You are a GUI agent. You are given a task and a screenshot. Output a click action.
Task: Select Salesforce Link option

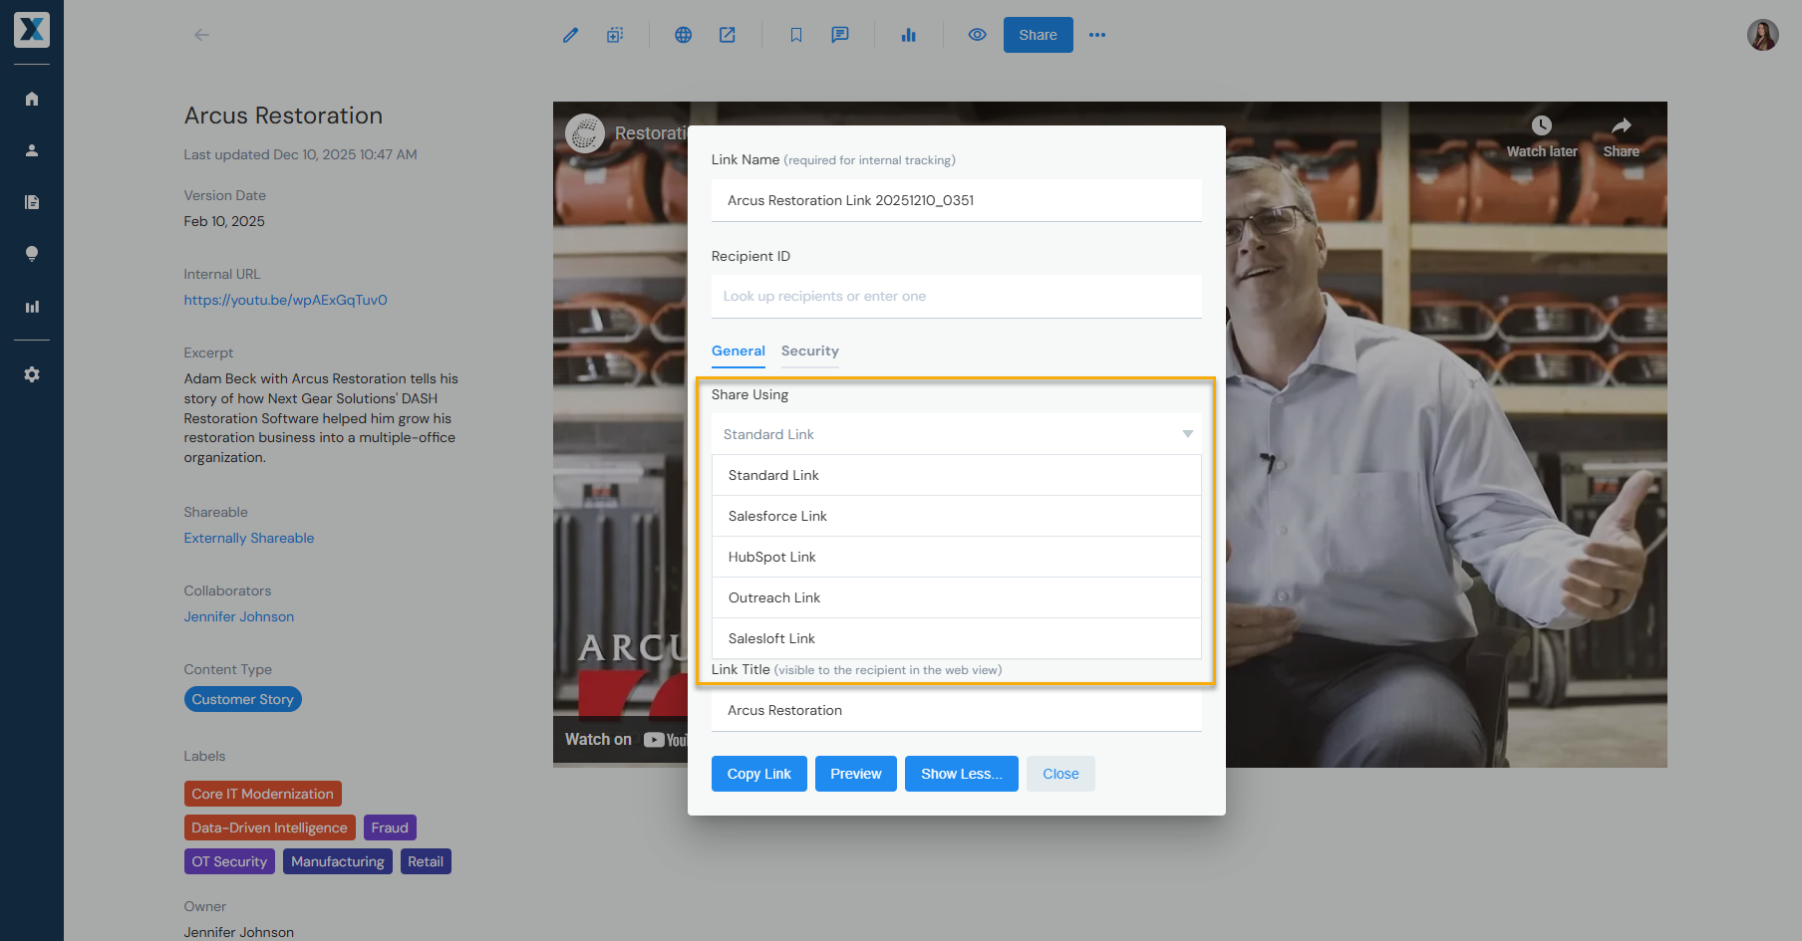tap(957, 517)
